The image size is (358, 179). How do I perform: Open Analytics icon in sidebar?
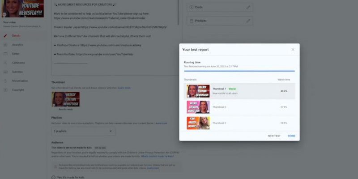[x=5, y=45]
